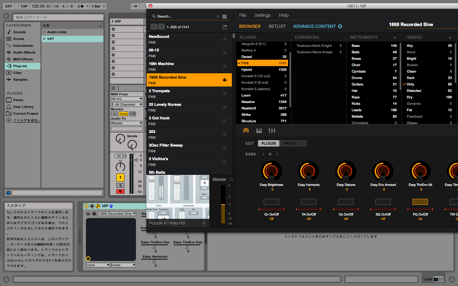Viewport: 458px width, 286px height.
Task: Click the unfold device parameters arrow on VIP
Action: coord(92,206)
